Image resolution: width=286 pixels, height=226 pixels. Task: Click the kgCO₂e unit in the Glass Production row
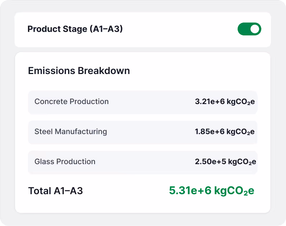(242, 162)
